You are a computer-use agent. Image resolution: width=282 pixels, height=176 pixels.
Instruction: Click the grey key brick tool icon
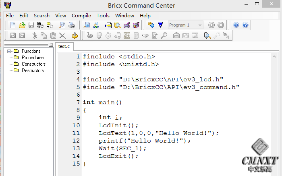pos(217,35)
